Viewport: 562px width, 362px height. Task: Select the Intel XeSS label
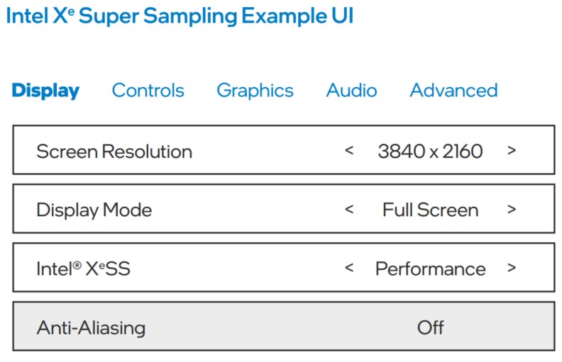(x=83, y=268)
